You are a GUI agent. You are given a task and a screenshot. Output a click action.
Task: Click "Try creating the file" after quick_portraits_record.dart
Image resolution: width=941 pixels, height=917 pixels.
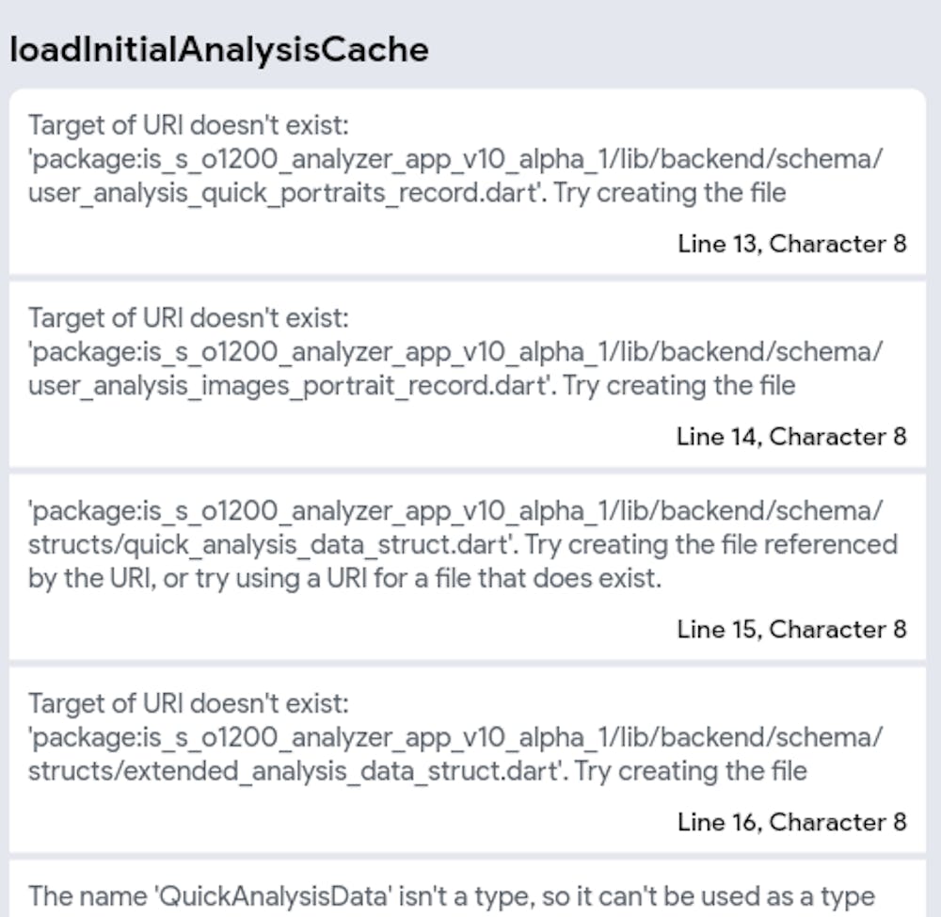point(669,193)
